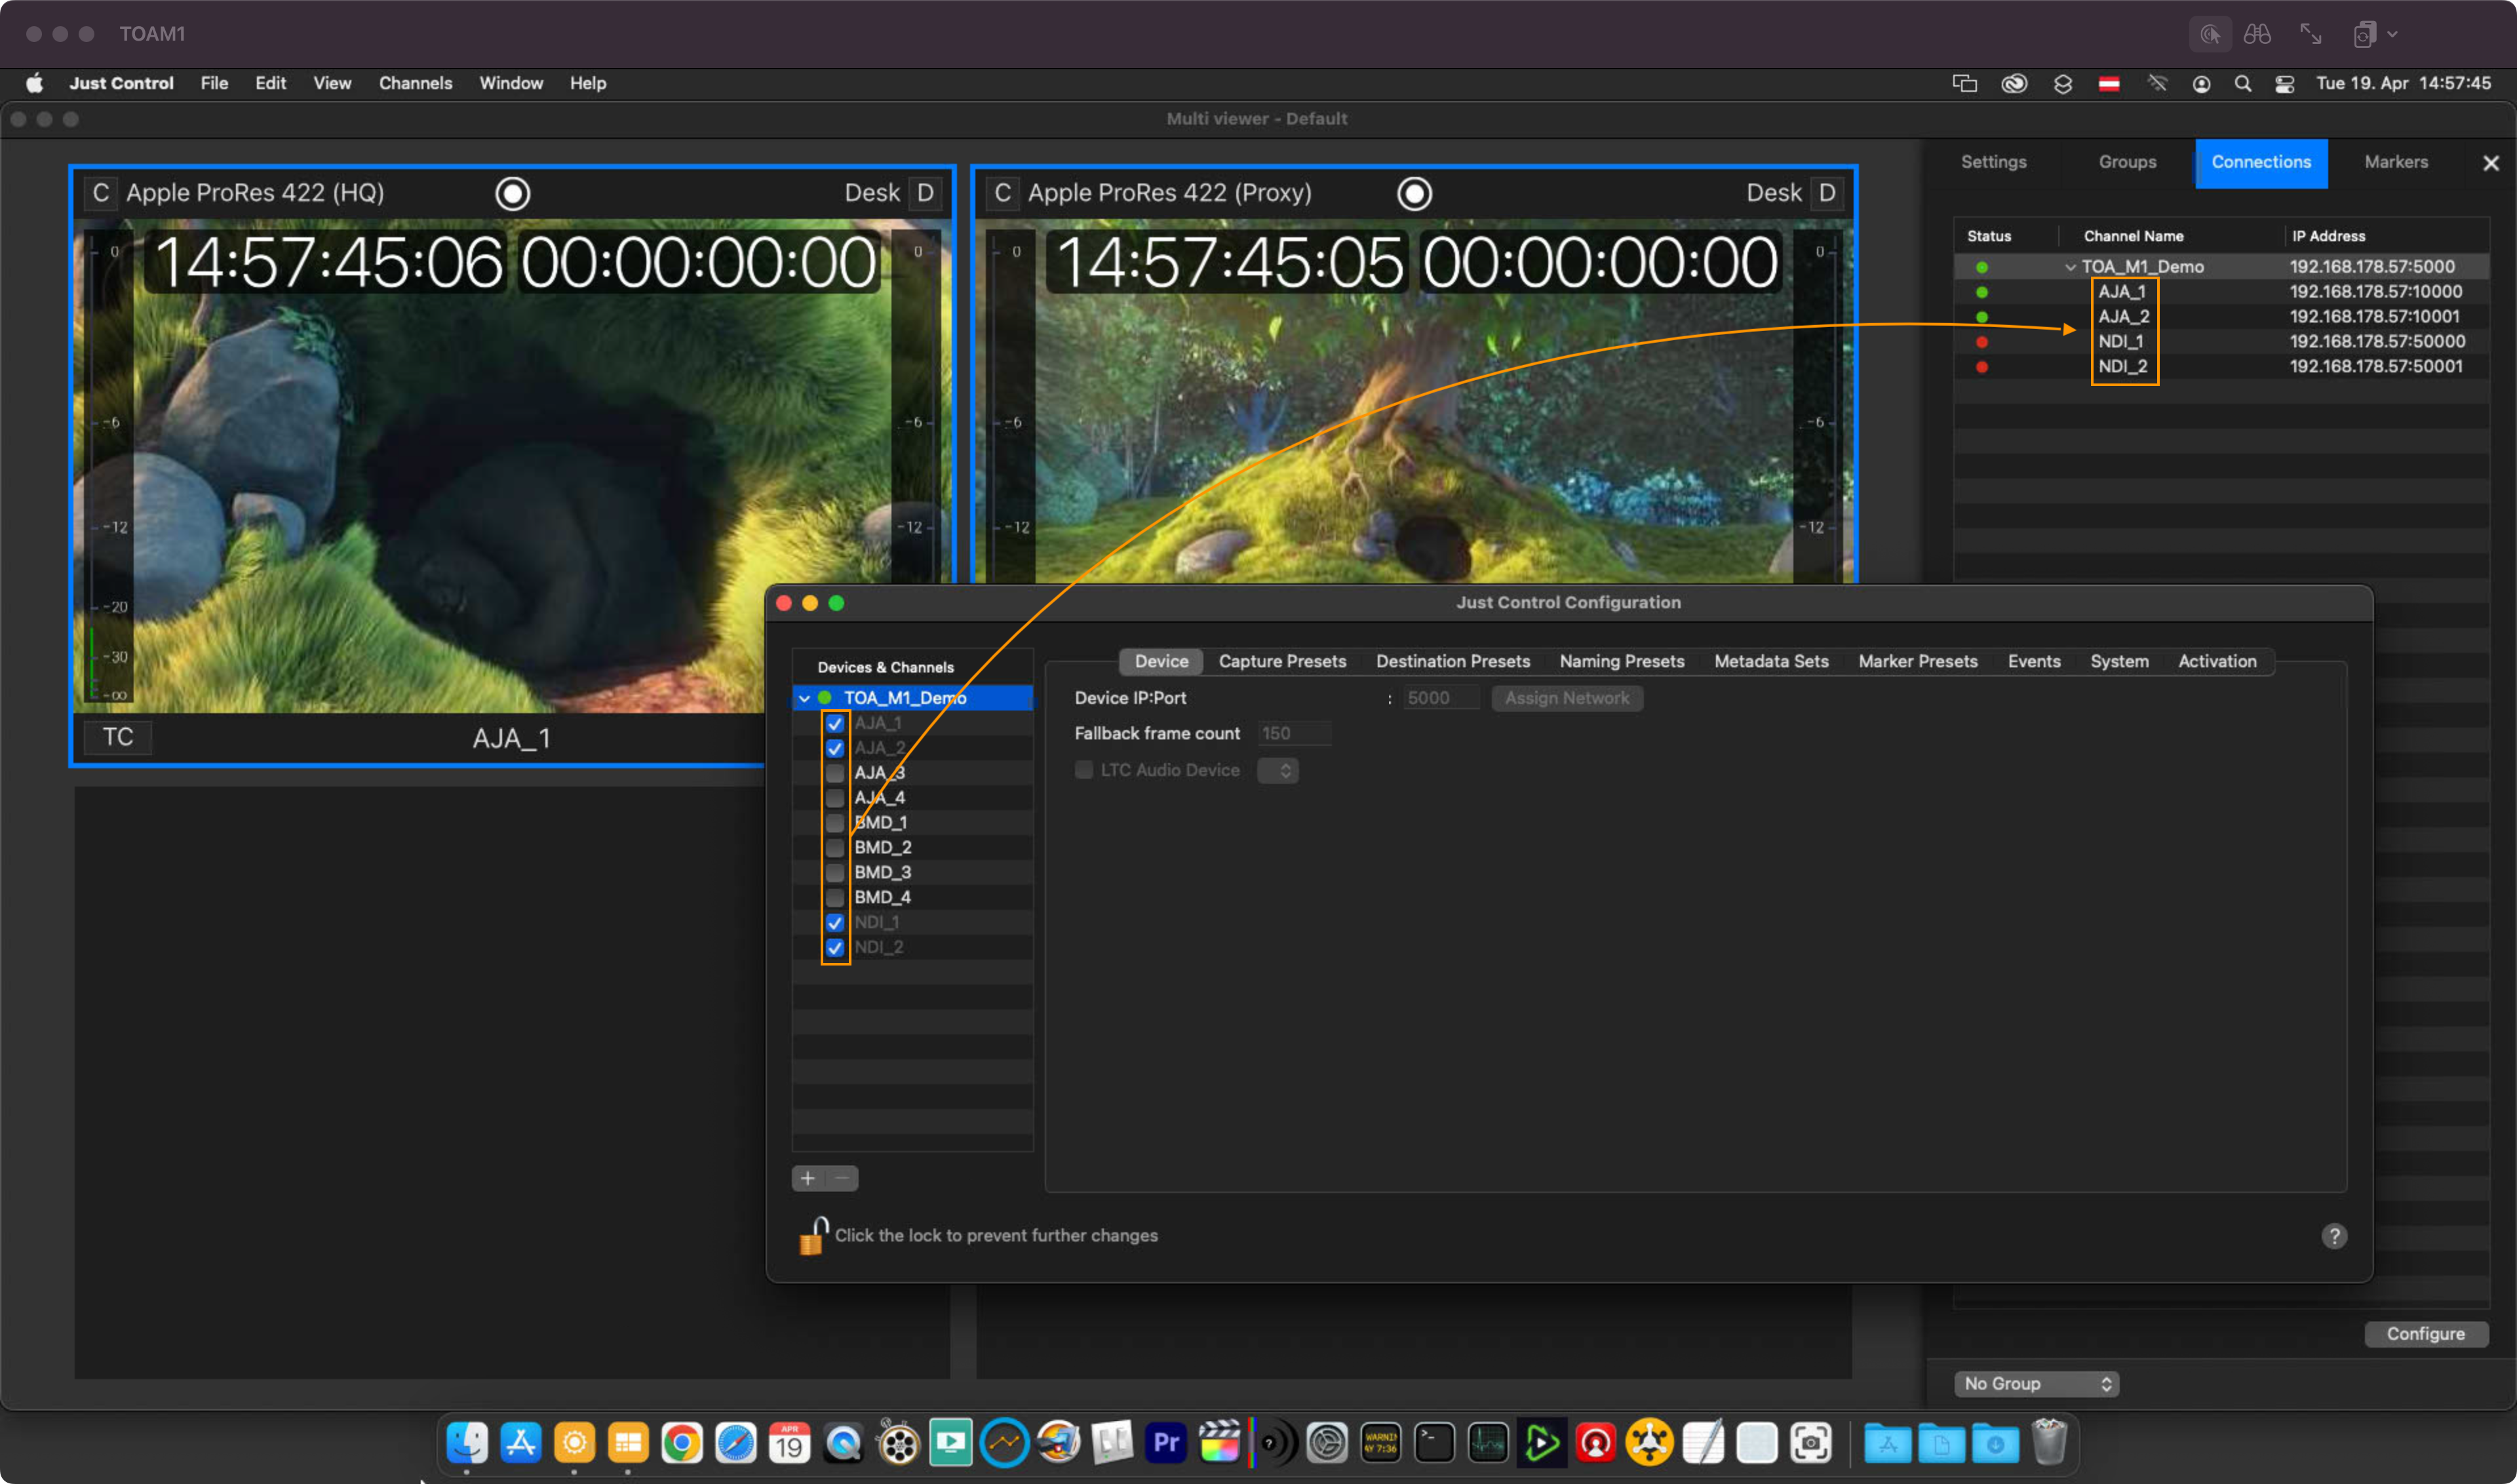The width and height of the screenshot is (2517, 1484).
Task: Open the Metadata Sets tab
Action: [x=1770, y=661]
